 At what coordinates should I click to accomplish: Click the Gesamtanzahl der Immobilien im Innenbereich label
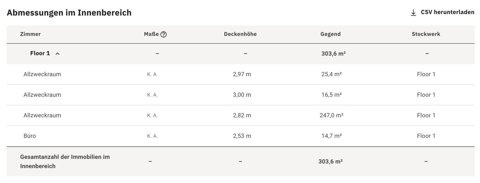(65, 161)
